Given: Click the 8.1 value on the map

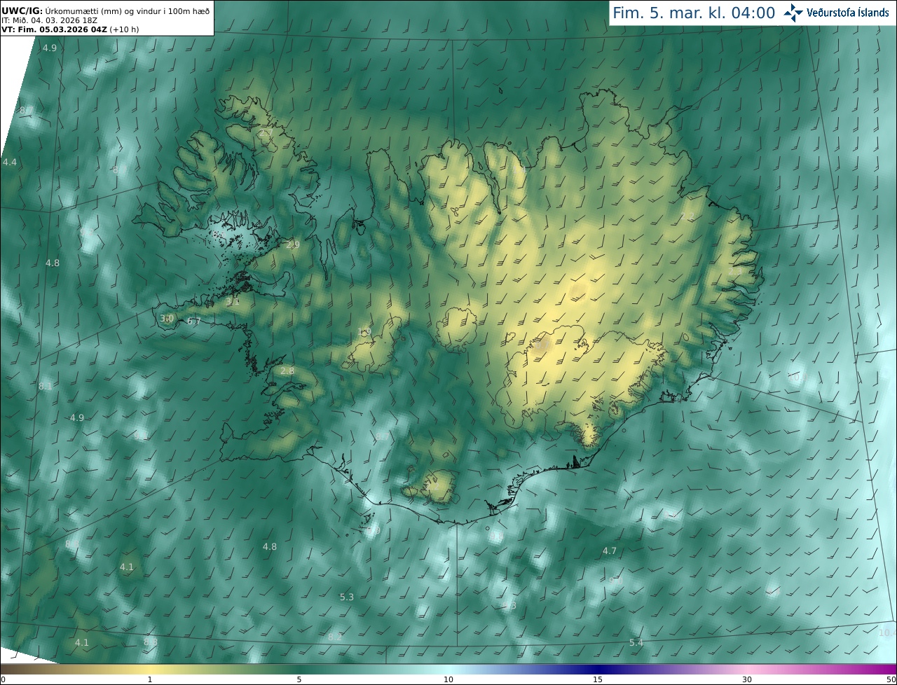Looking at the screenshot, I should coord(46,386).
